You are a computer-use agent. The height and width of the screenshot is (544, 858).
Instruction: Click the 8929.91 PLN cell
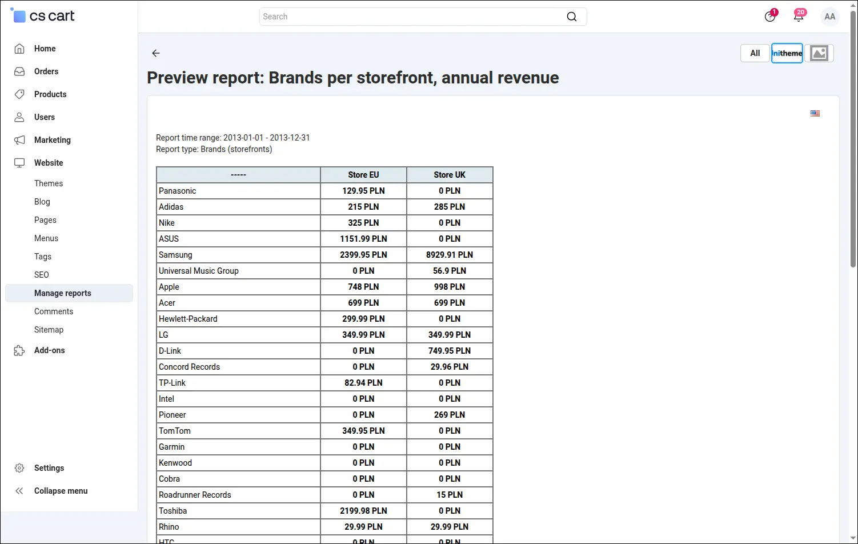450,255
